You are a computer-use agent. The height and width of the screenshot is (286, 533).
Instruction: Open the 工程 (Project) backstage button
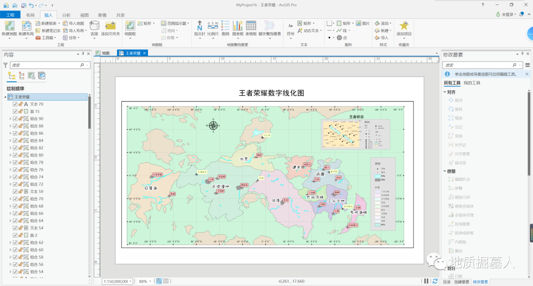[10, 15]
